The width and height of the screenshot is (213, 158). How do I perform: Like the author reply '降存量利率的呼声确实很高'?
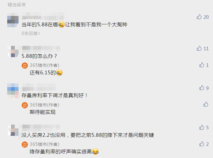coord(202,144)
